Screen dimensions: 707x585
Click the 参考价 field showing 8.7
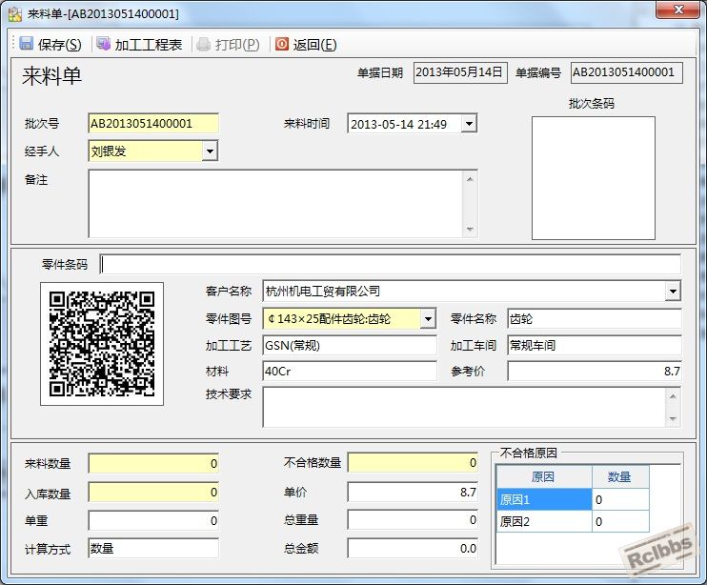click(x=595, y=372)
